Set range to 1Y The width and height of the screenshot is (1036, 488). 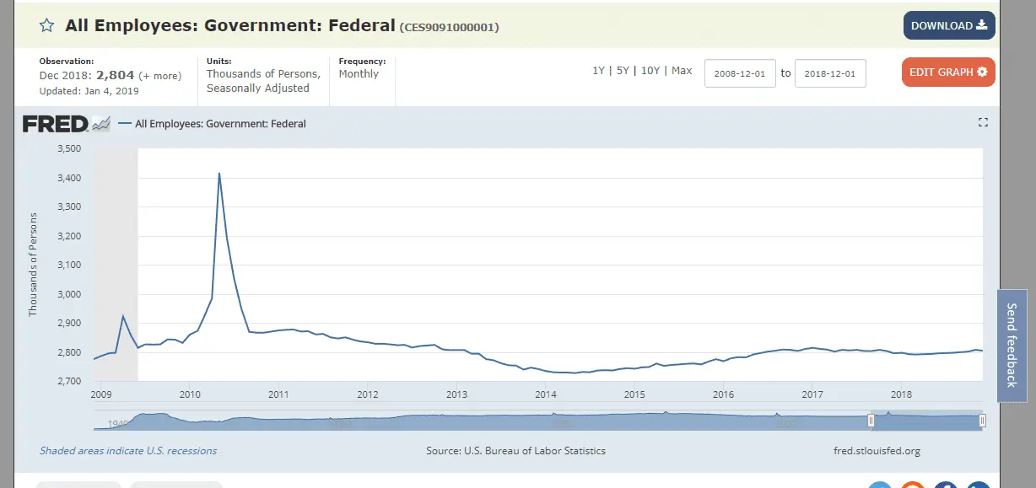[598, 71]
